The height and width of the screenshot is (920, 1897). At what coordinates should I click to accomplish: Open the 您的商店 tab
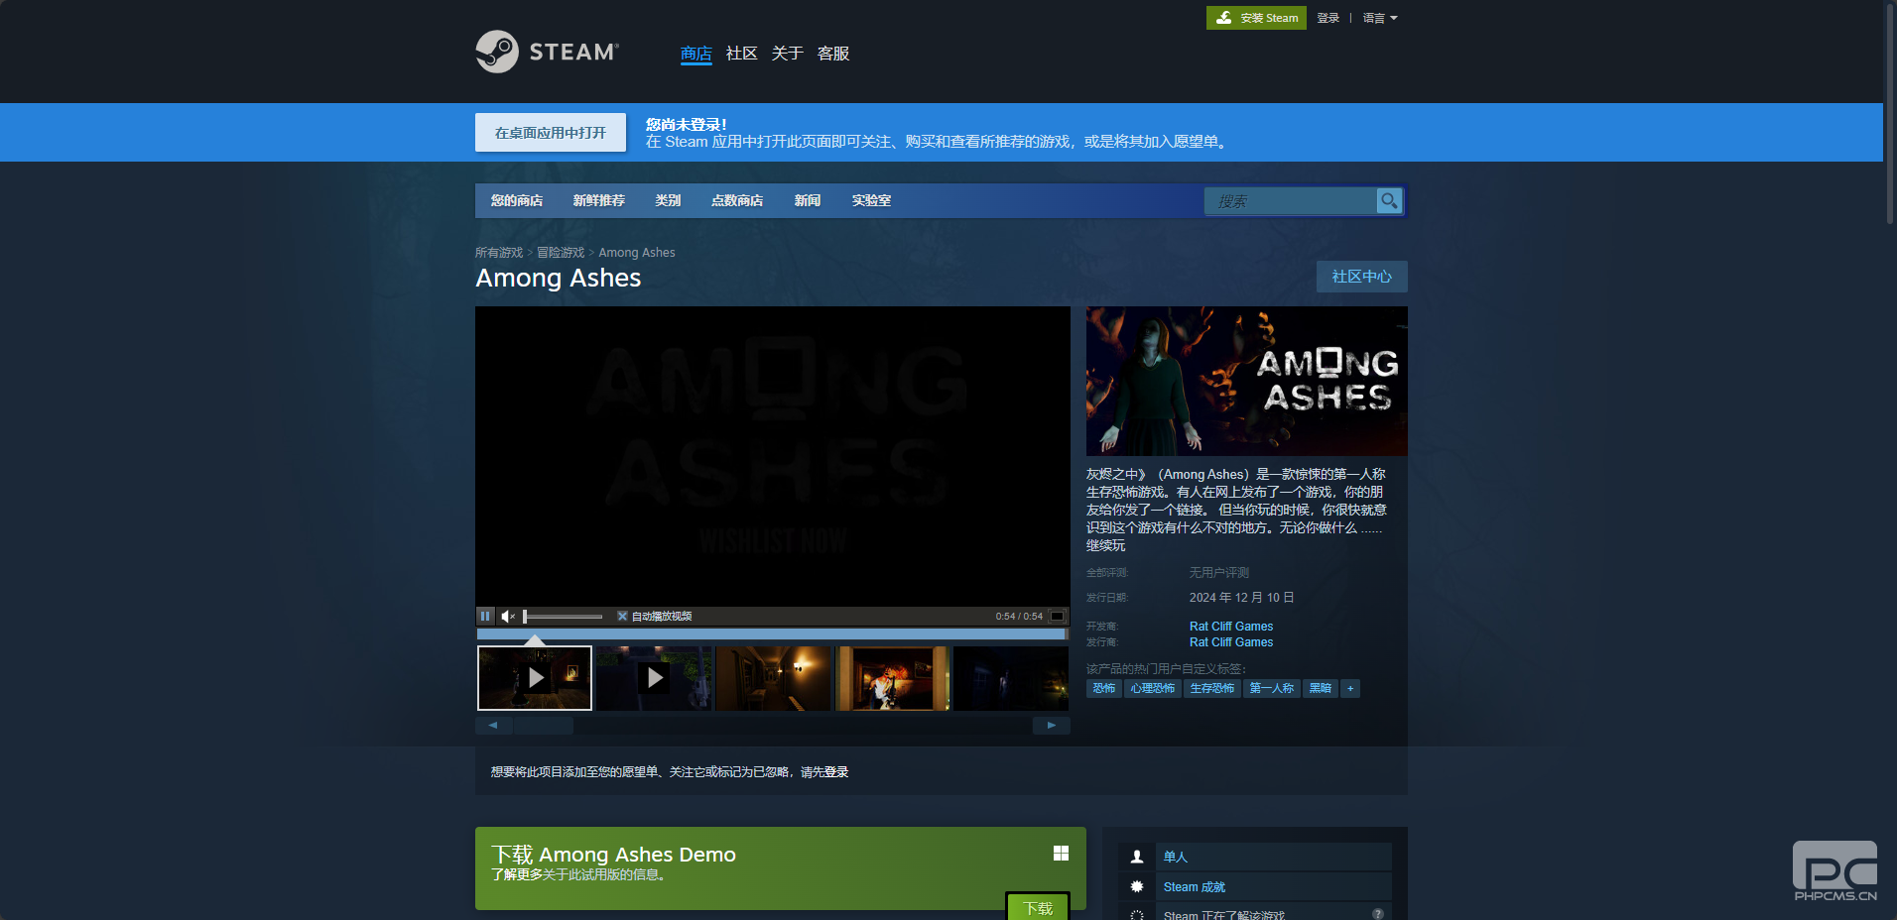517,200
